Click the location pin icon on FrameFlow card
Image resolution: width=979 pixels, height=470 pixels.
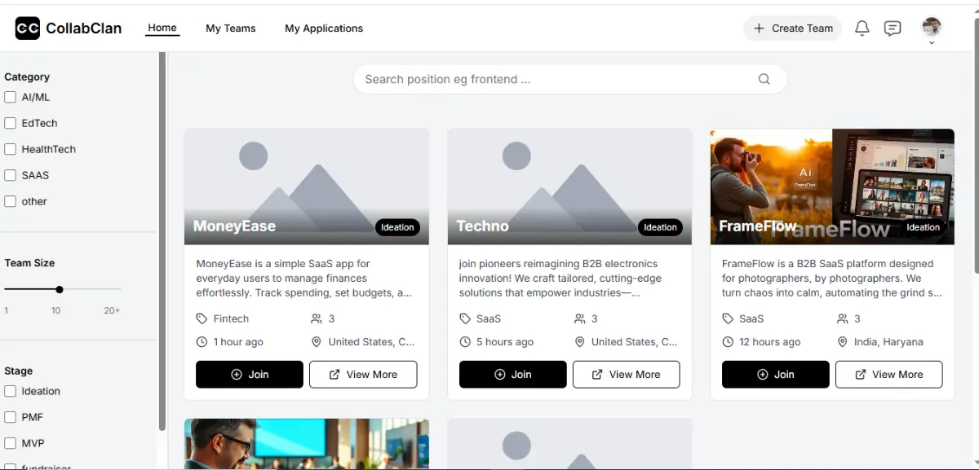click(x=843, y=342)
